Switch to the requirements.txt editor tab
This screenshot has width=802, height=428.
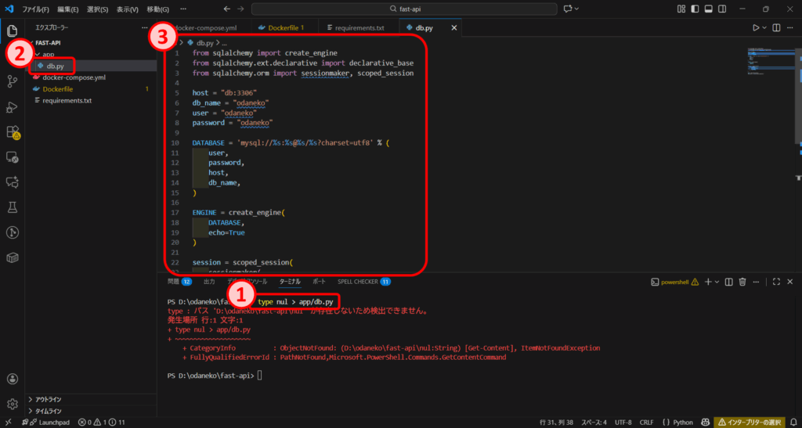pyautogui.click(x=359, y=28)
